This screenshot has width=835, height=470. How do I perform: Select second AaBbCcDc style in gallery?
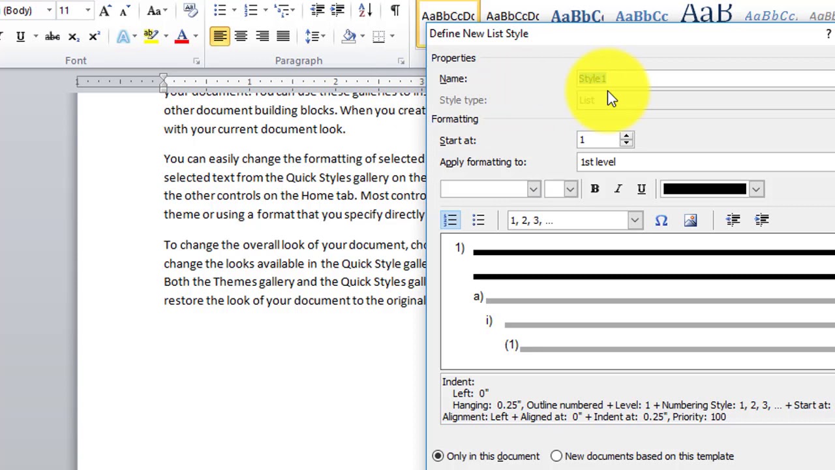tap(513, 17)
